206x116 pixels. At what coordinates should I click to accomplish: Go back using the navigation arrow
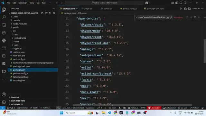tap(57, 3)
